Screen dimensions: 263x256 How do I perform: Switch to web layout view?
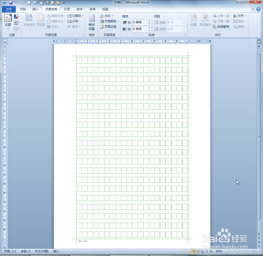tap(202, 251)
